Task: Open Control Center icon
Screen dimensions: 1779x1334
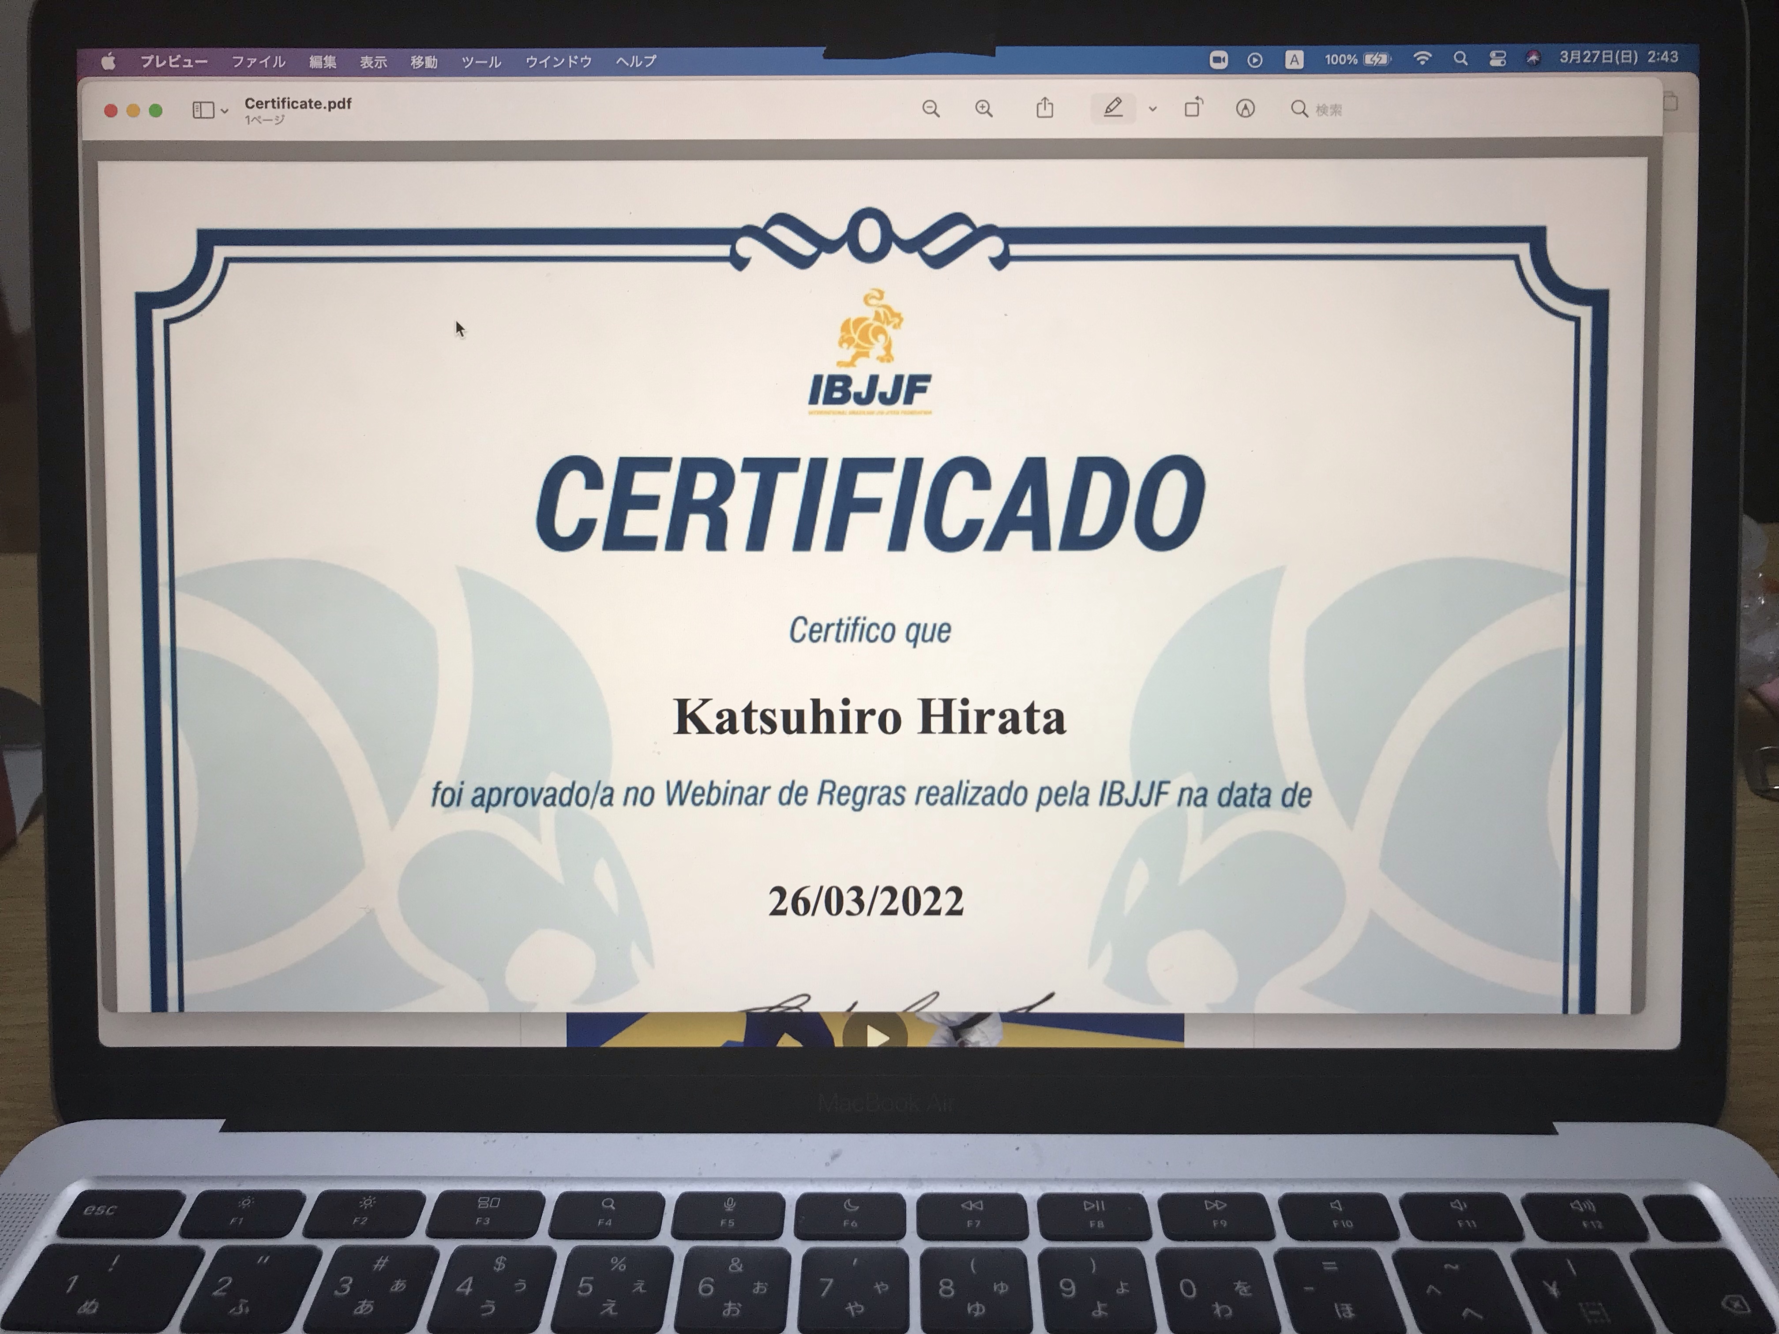Action: 1497,58
